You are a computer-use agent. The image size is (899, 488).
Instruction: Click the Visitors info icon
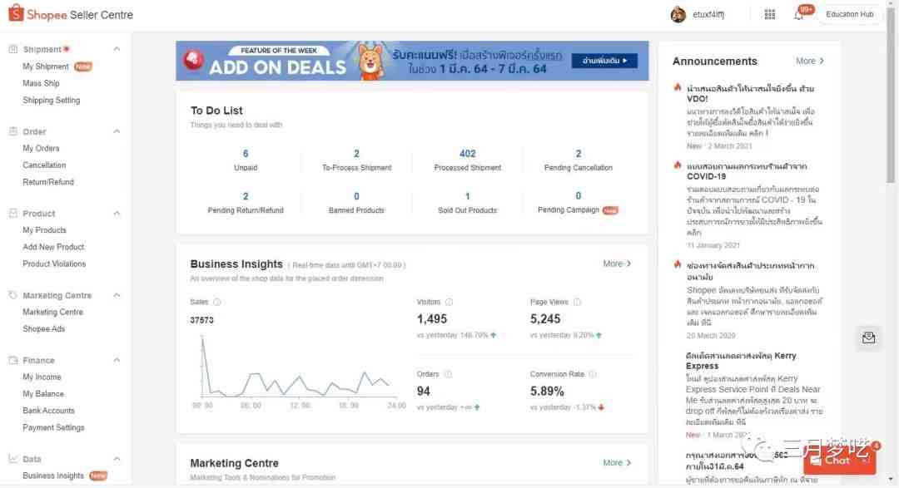[x=449, y=302]
